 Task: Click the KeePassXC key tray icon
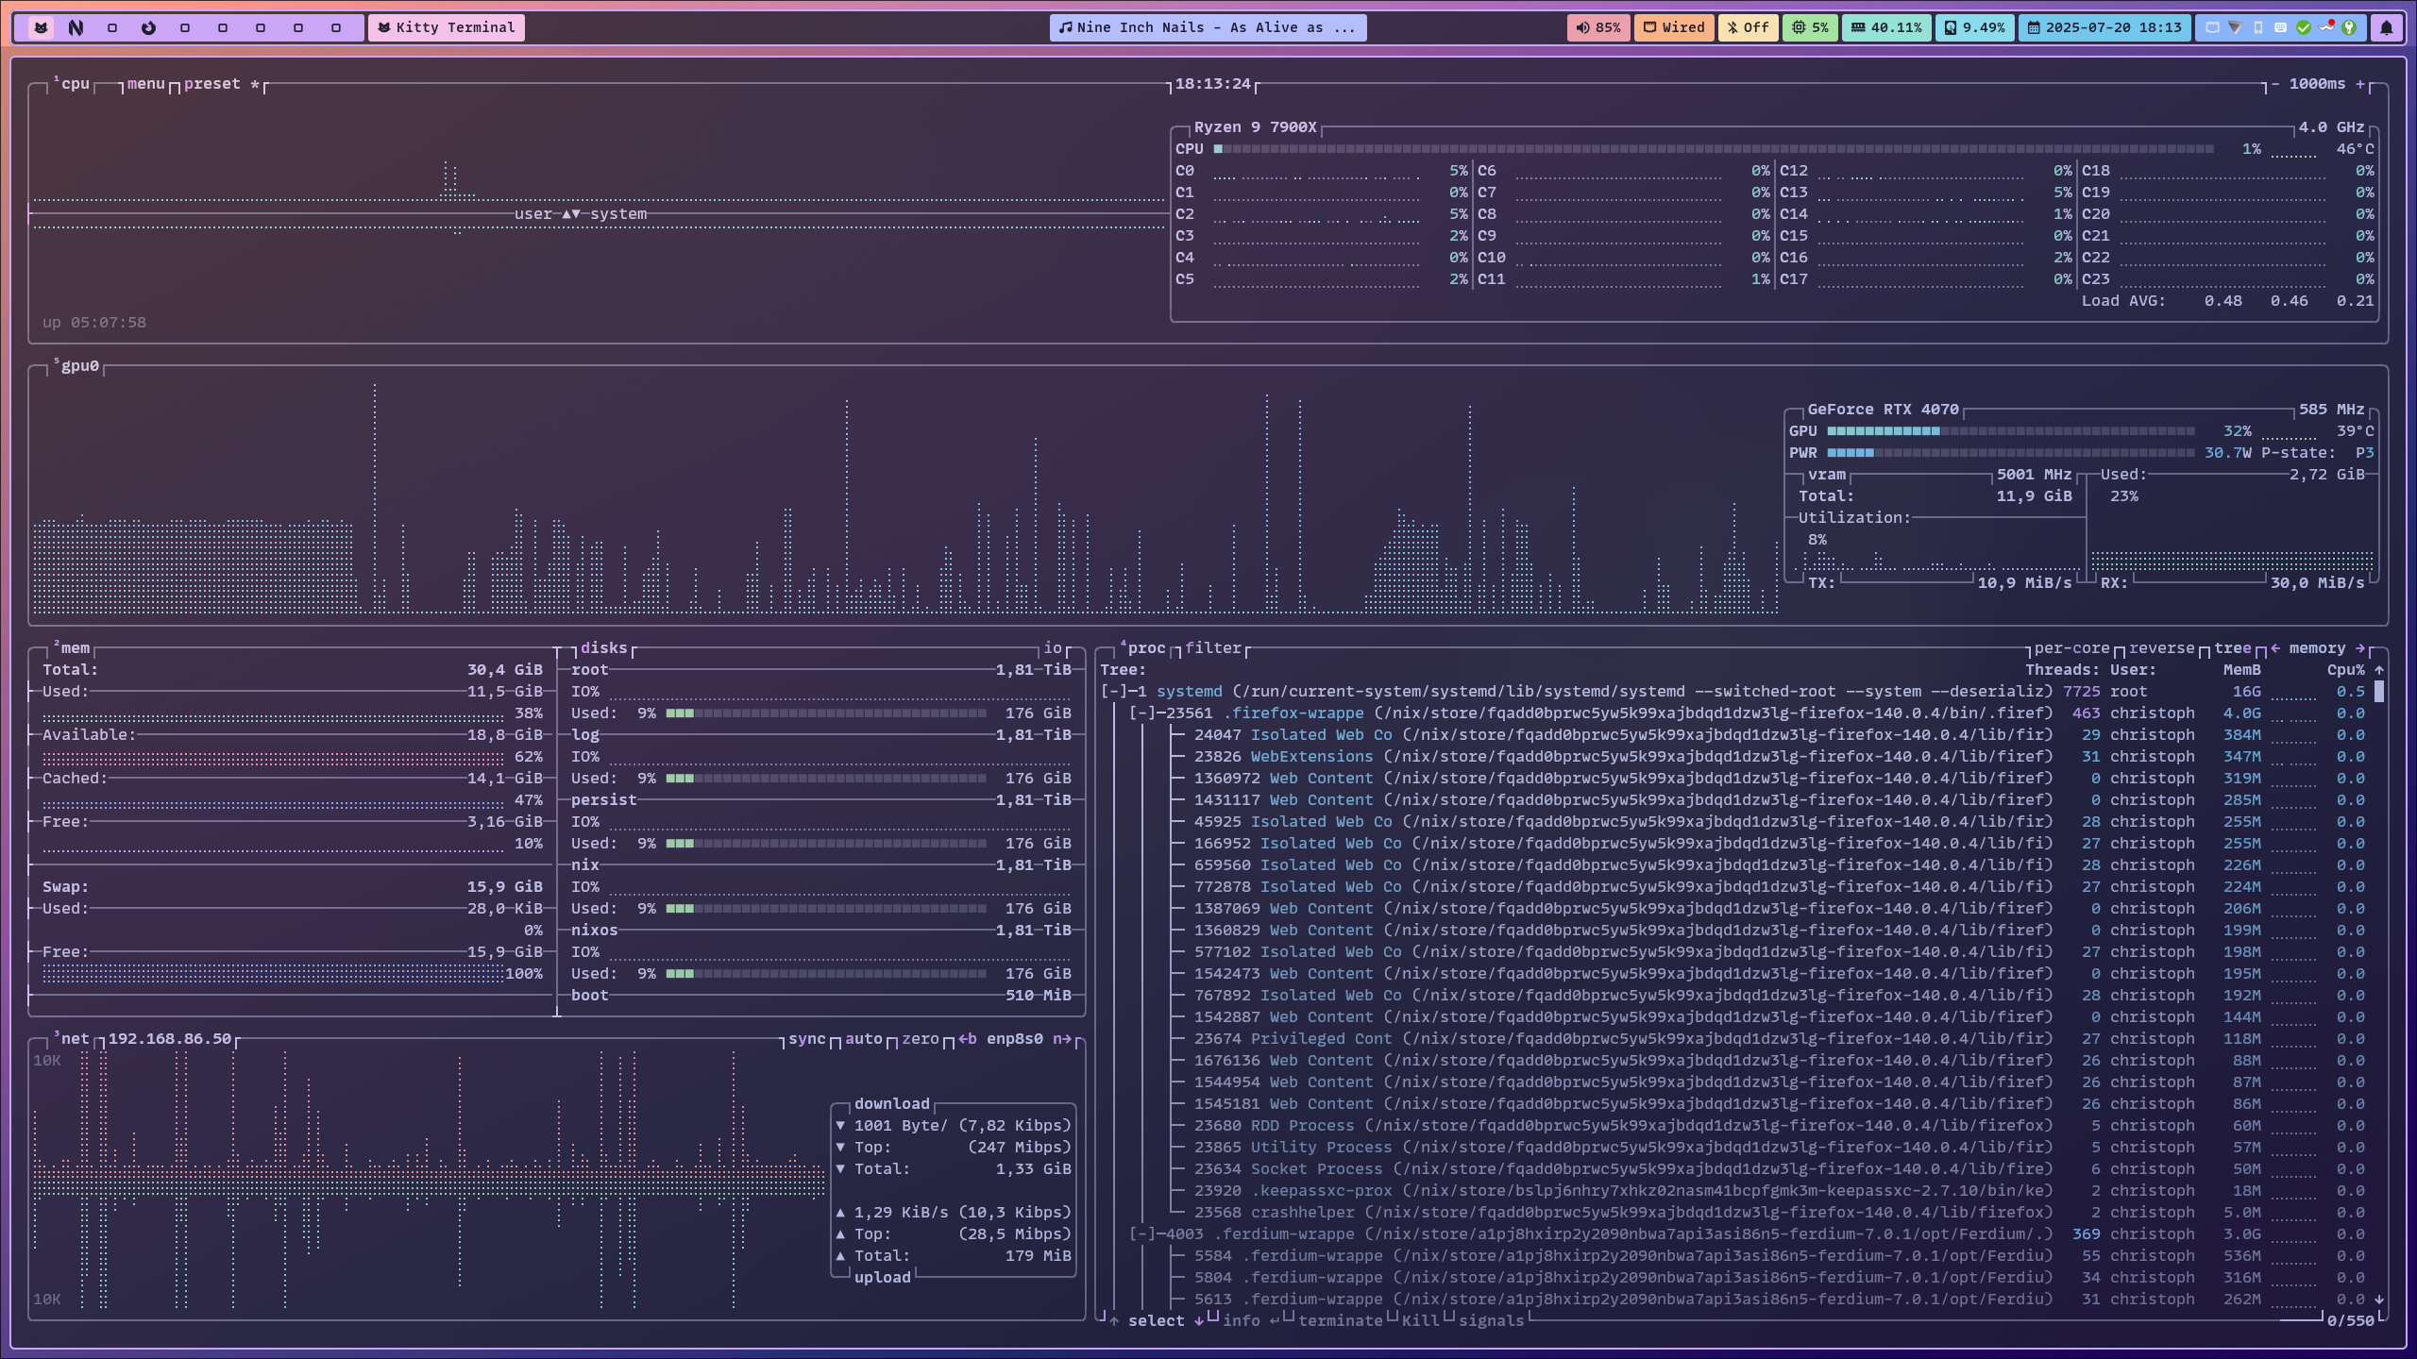pyautogui.click(x=2349, y=27)
